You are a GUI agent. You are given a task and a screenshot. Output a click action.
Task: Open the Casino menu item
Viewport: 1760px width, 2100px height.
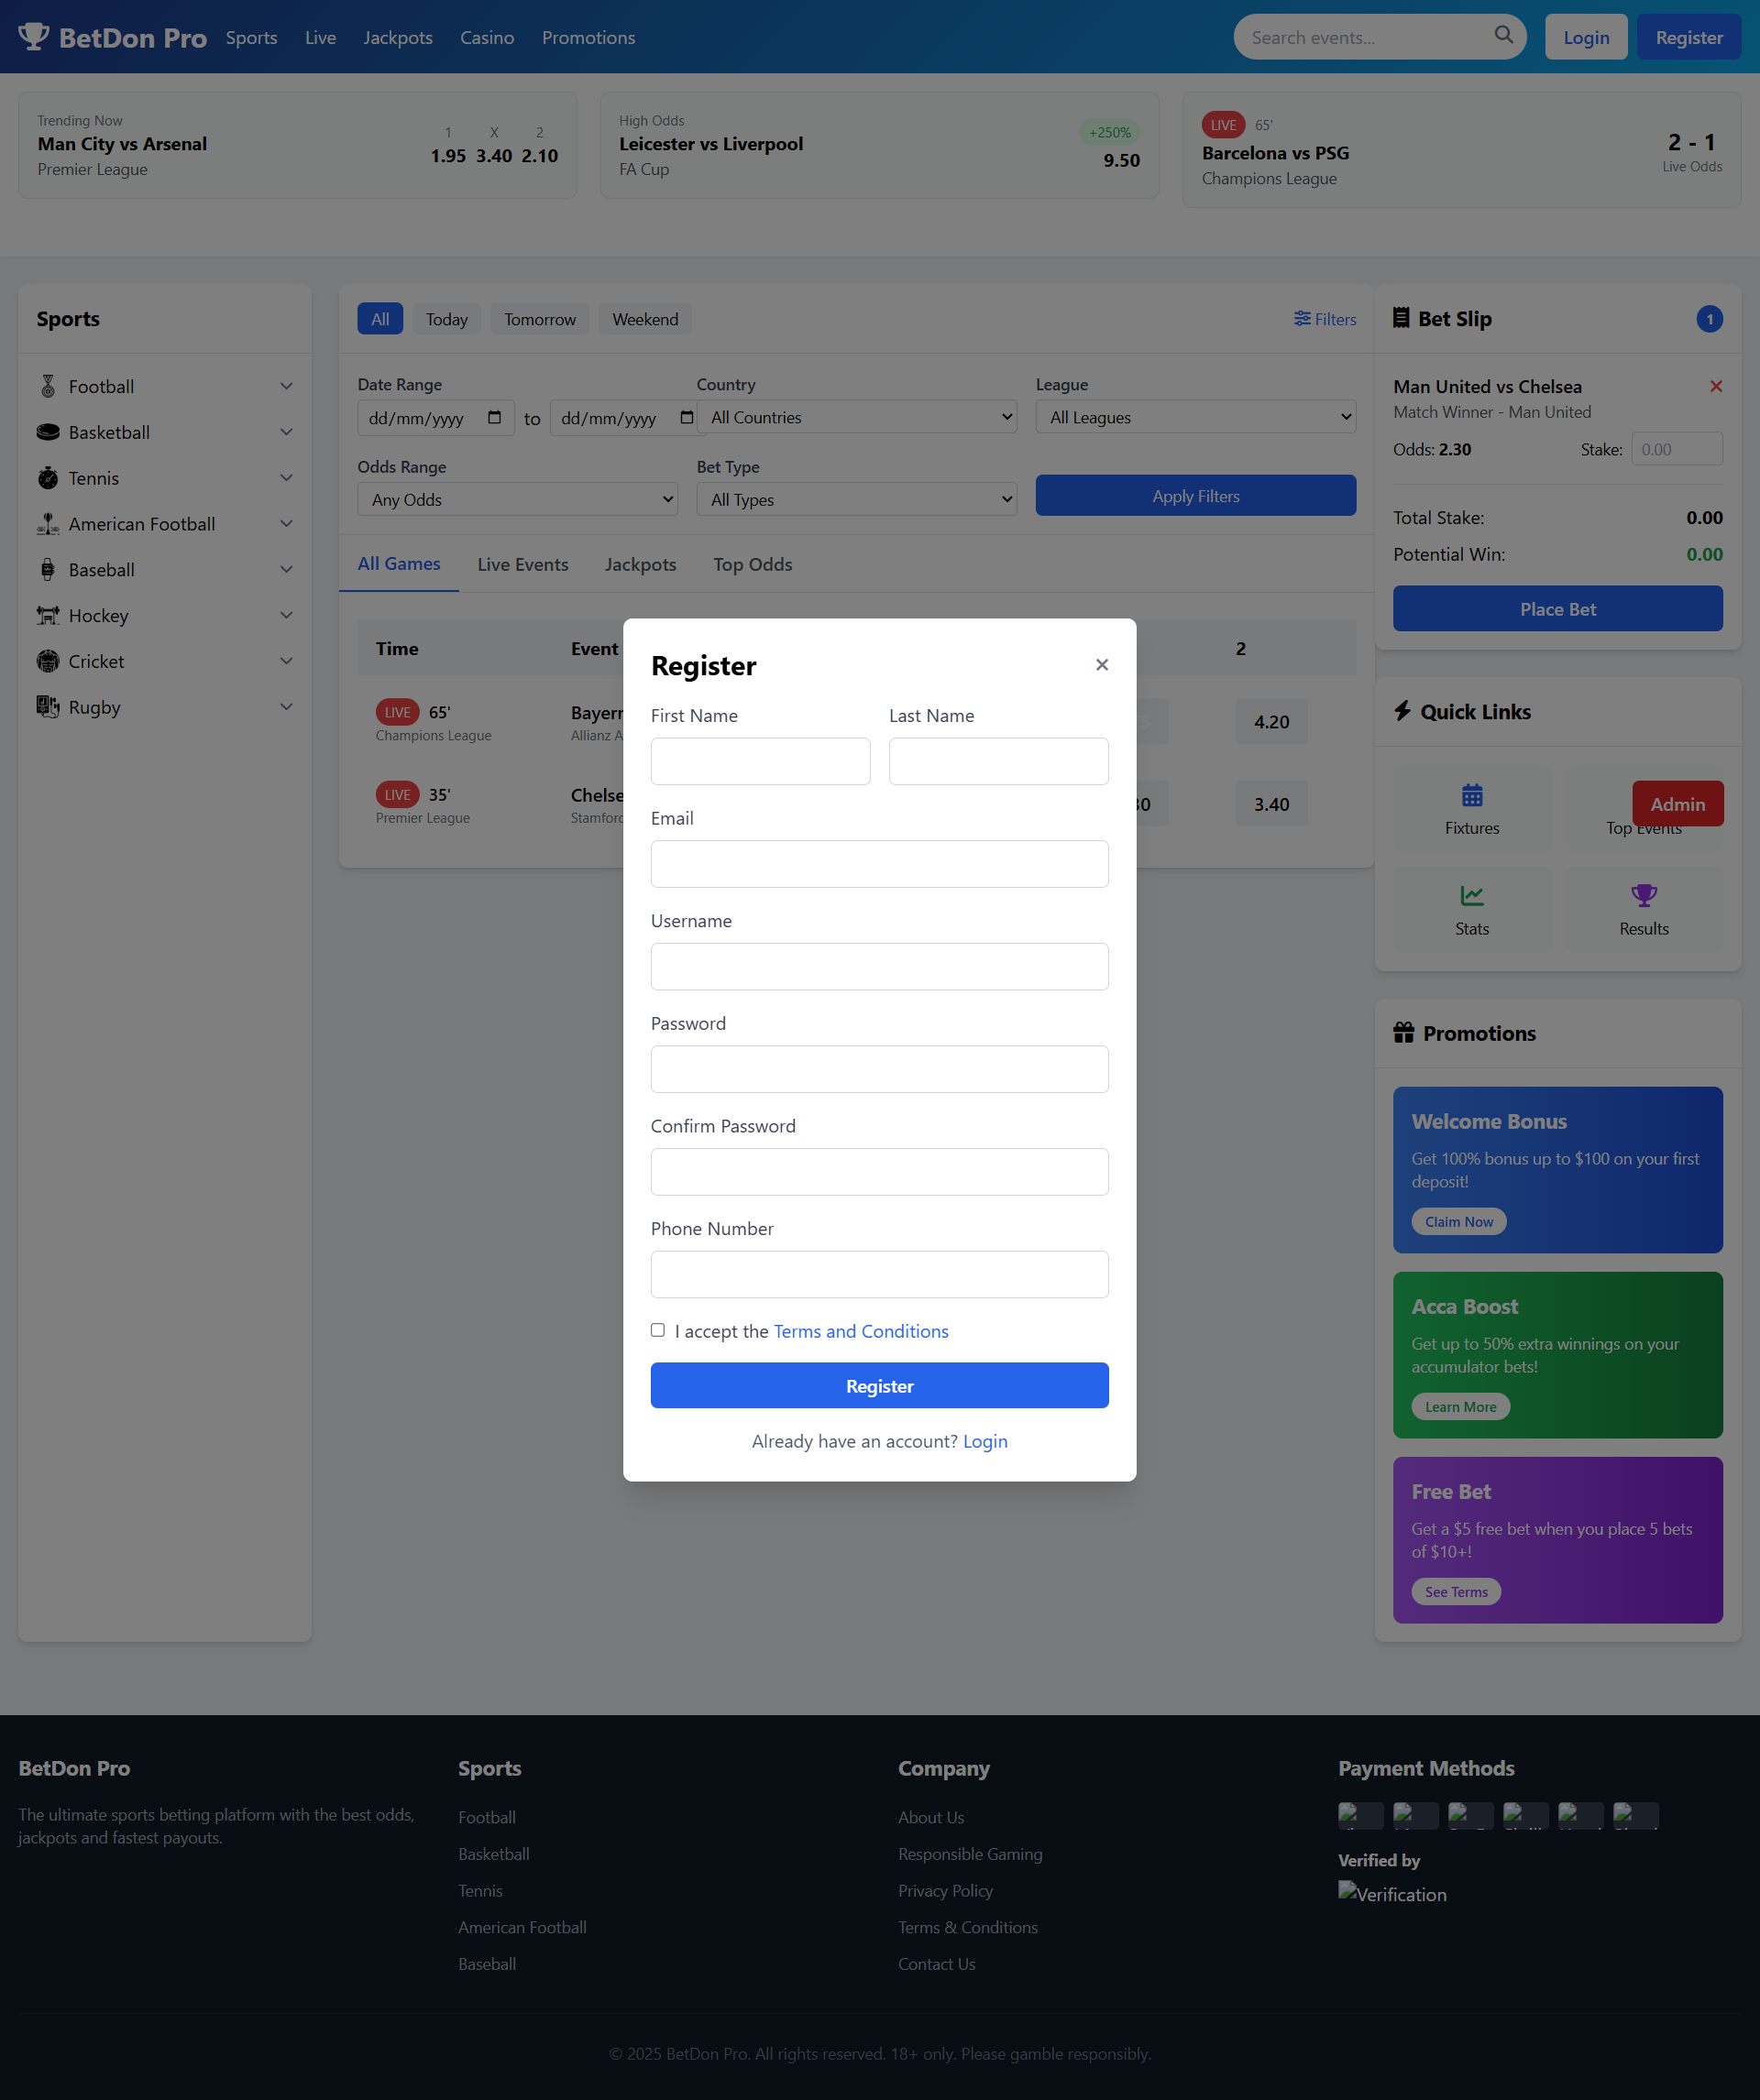pos(486,37)
